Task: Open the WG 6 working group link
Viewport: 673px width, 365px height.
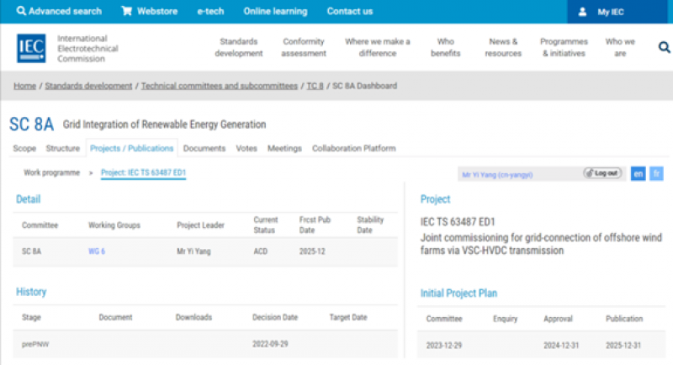Action: point(97,251)
